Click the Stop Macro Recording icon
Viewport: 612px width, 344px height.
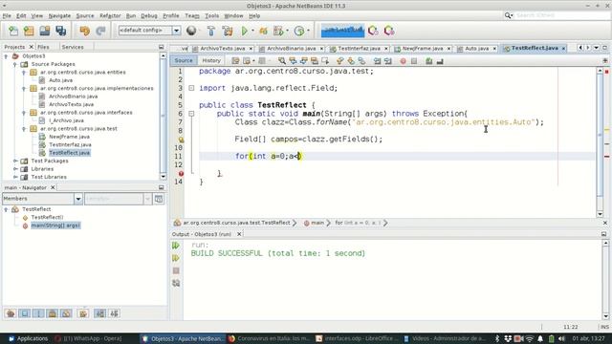click(414, 61)
